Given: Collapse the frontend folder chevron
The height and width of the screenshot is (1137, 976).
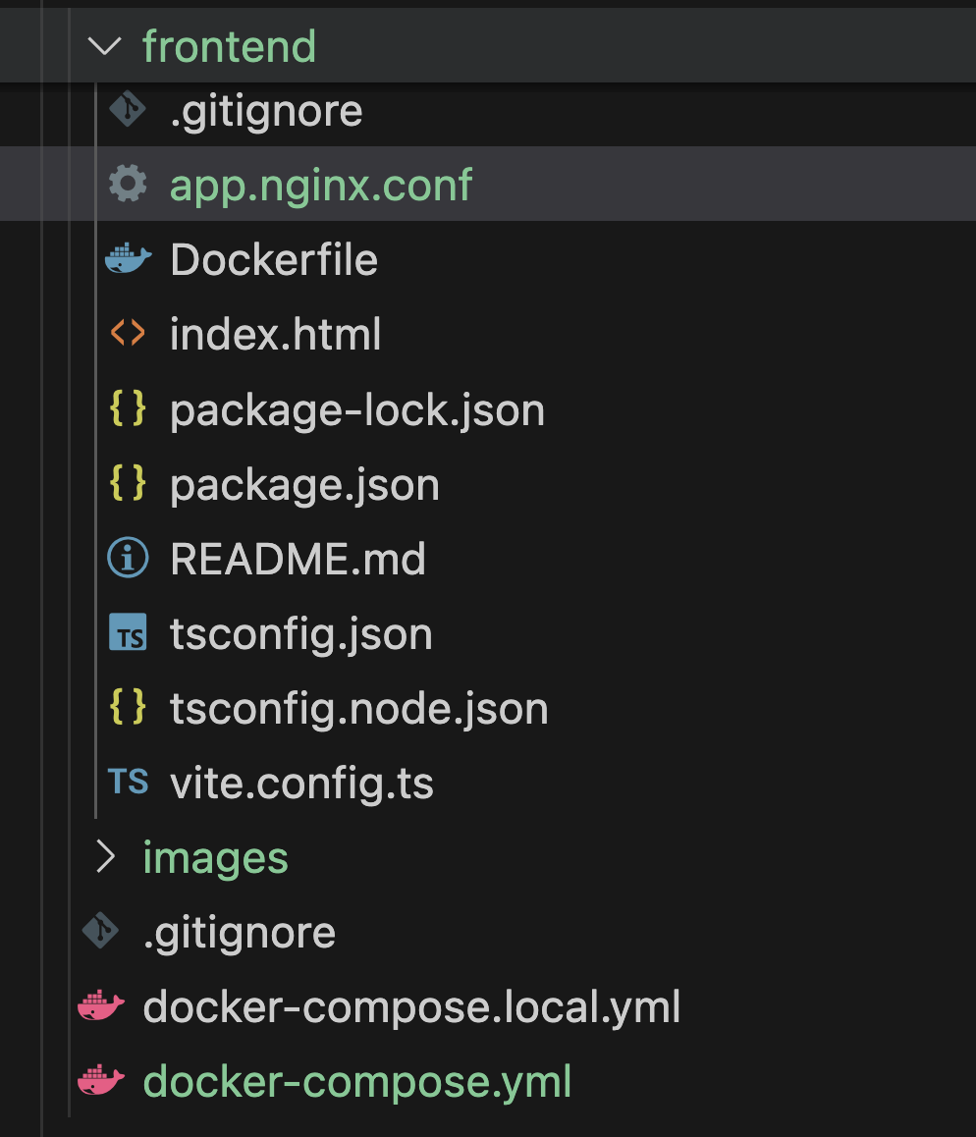Looking at the screenshot, I should click(104, 46).
